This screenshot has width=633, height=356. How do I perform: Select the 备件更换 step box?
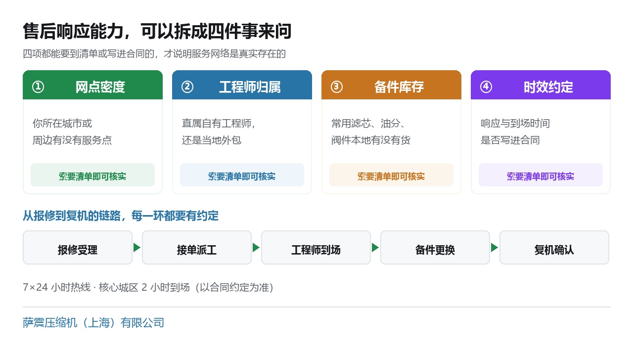tap(435, 248)
